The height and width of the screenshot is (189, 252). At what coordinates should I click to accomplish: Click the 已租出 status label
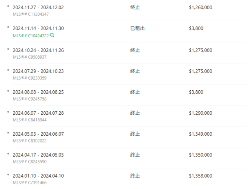click(x=137, y=28)
